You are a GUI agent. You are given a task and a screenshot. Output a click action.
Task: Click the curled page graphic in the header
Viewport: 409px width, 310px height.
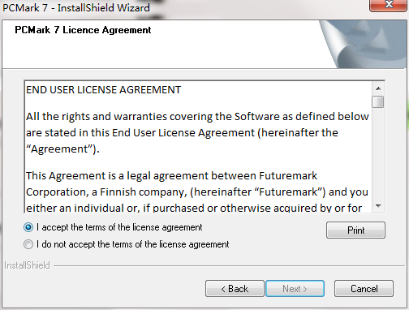[363, 44]
